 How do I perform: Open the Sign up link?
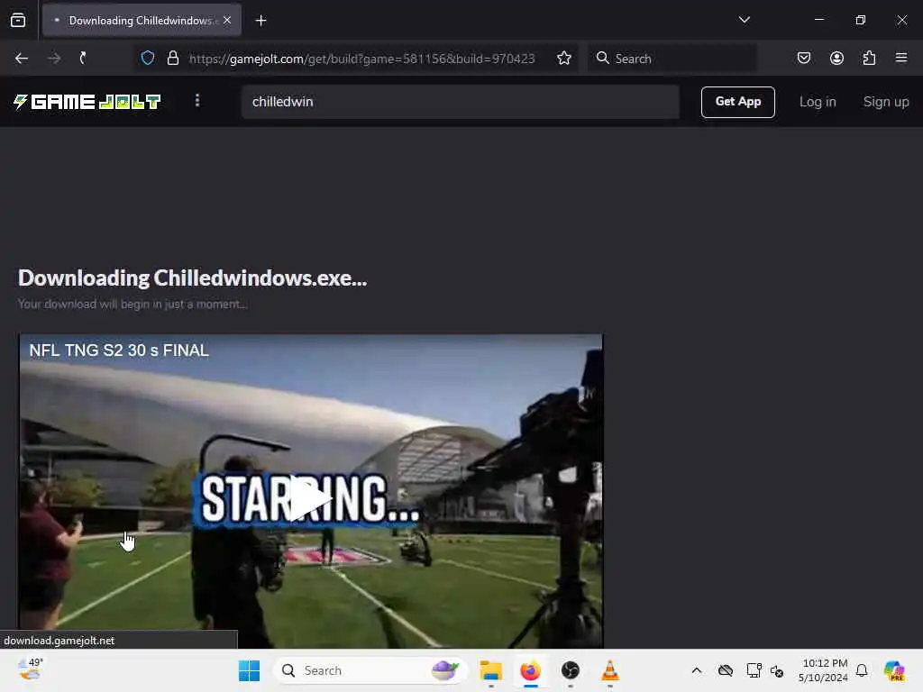click(x=886, y=102)
